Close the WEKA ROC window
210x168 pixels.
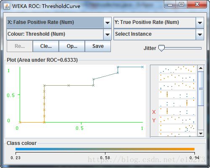(x=197, y=5)
